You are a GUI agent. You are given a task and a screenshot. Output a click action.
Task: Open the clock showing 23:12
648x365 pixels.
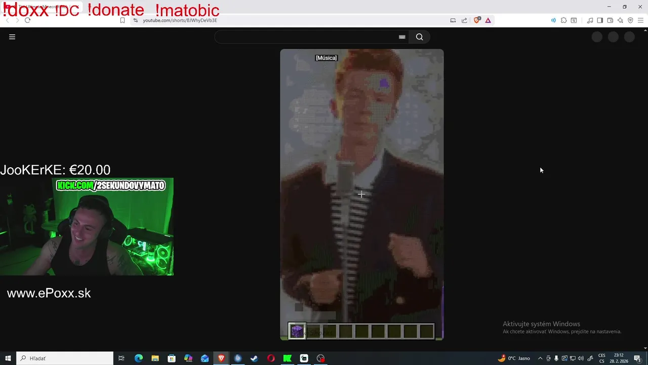click(x=619, y=358)
